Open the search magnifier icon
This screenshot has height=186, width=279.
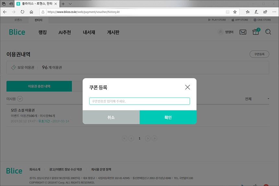point(268,32)
